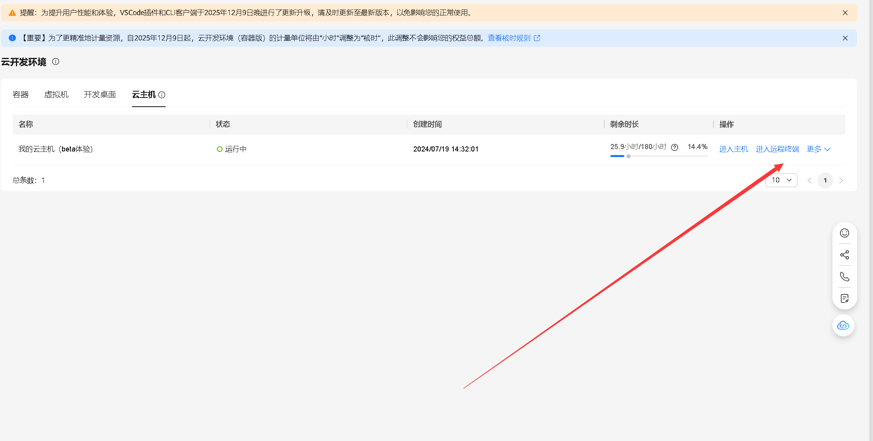Open the 开发桌面 tab

tap(100, 94)
